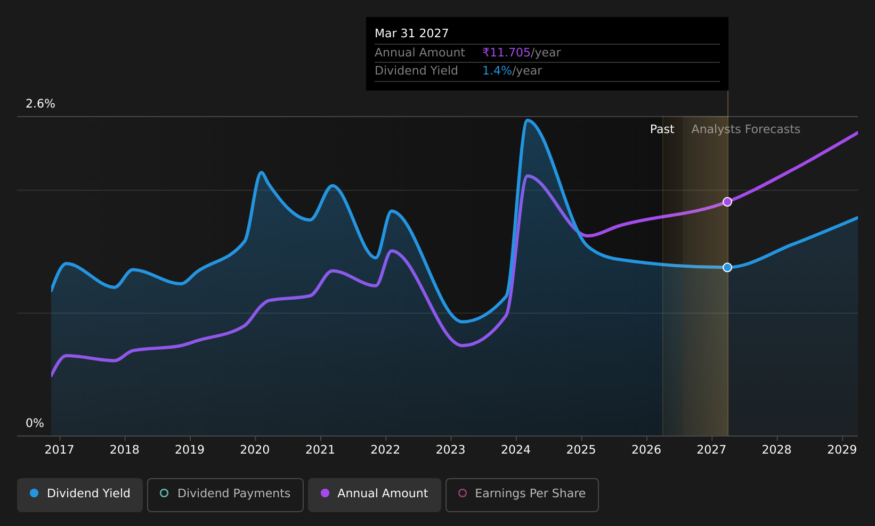This screenshot has width=875, height=526.
Task: Click the blue Dividend Yield legend dot
Action: pyautogui.click(x=34, y=493)
